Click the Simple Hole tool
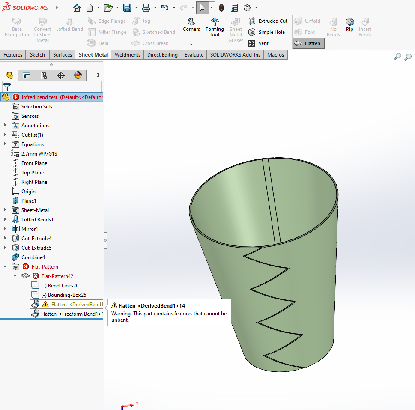The width and height of the screenshot is (415, 410). point(267,32)
